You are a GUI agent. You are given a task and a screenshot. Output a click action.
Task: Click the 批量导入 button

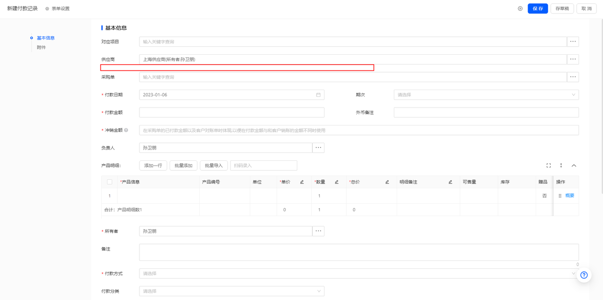214,166
